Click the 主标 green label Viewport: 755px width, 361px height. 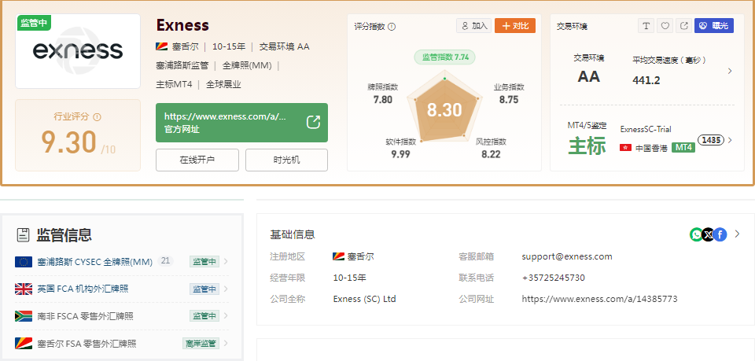point(587,146)
